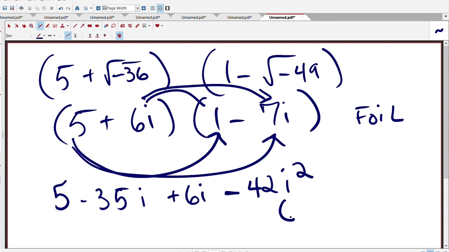Open the Page Width zoom dropdown arrow
The width and height of the screenshot is (449, 252).
click(x=137, y=8)
